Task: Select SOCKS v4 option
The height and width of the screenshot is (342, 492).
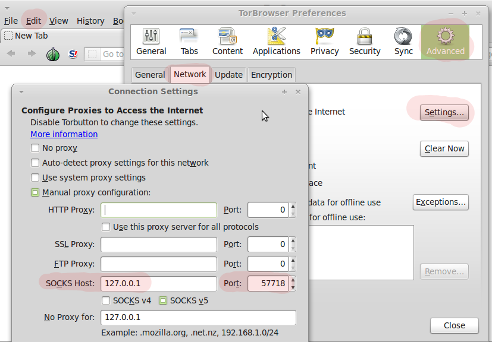Action: (106, 300)
